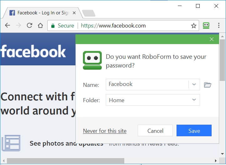Bookmark this page with the star icon
The height and width of the screenshot is (165, 226).
point(193,26)
